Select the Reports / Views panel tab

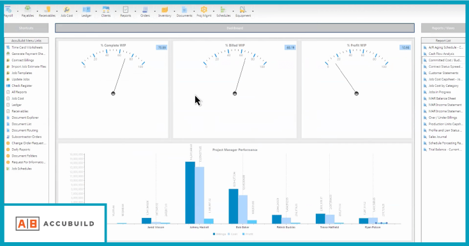[x=443, y=28]
